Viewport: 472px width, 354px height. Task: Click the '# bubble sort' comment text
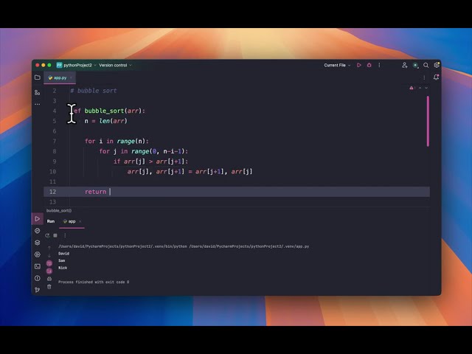[x=94, y=91]
